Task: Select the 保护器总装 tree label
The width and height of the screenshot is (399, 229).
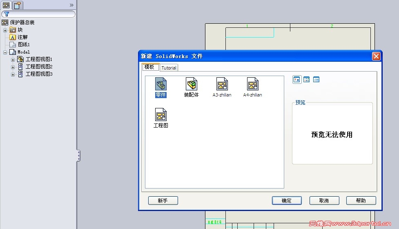Action: point(22,22)
